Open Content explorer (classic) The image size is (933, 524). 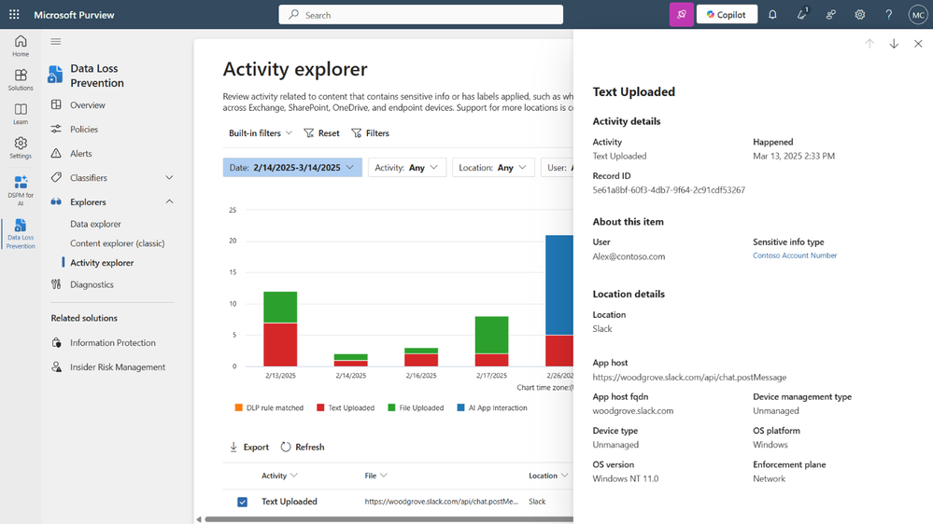click(x=118, y=243)
